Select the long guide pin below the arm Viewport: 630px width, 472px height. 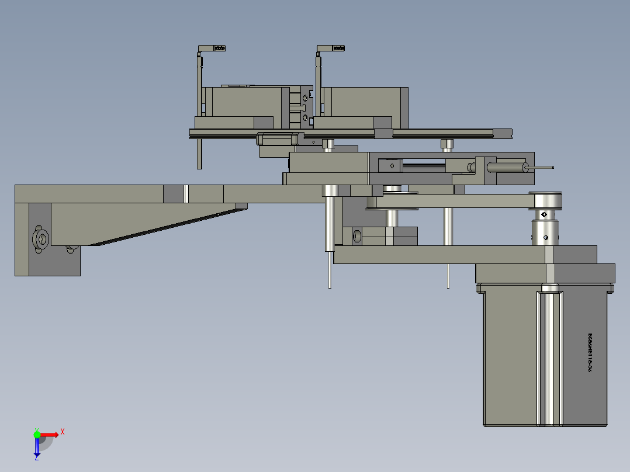tap(330, 237)
